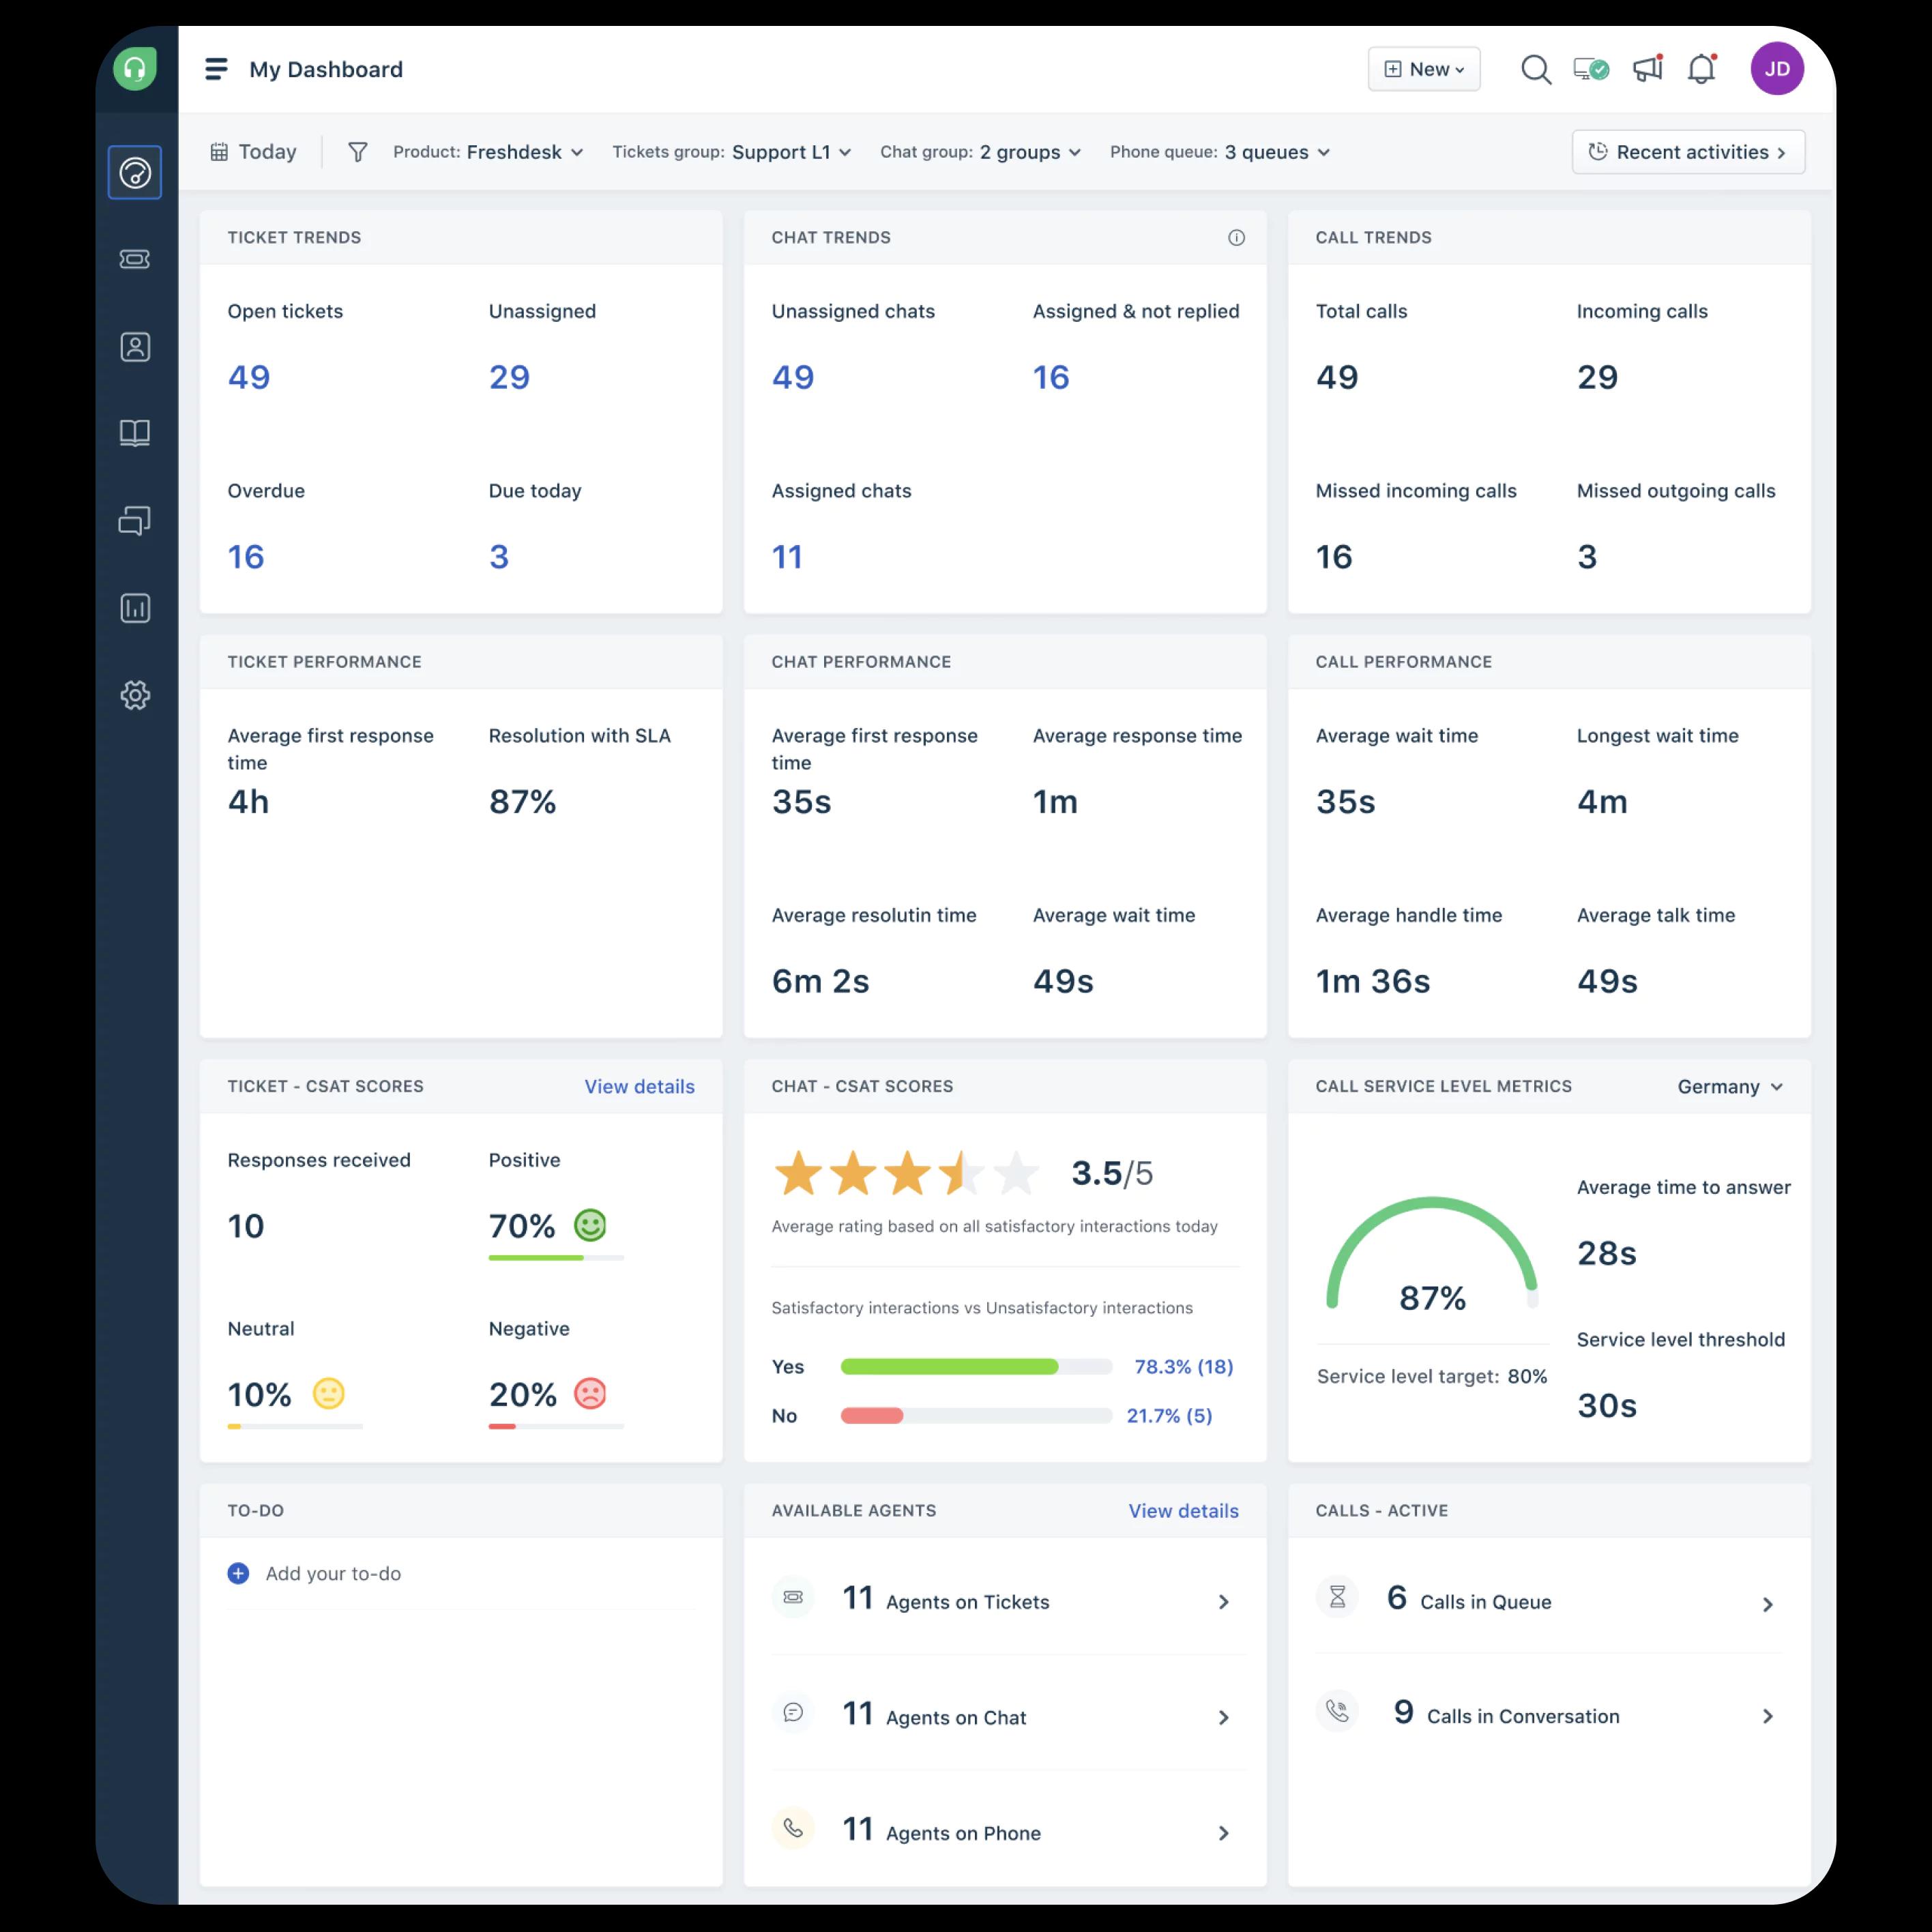Click the Agents on Tickets ticket icon

(x=793, y=1597)
